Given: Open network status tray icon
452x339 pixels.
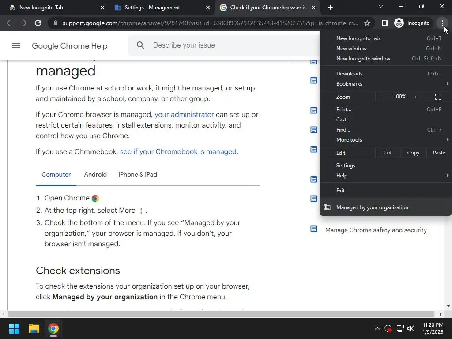Looking at the screenshot, I should (x=400, y=328).
